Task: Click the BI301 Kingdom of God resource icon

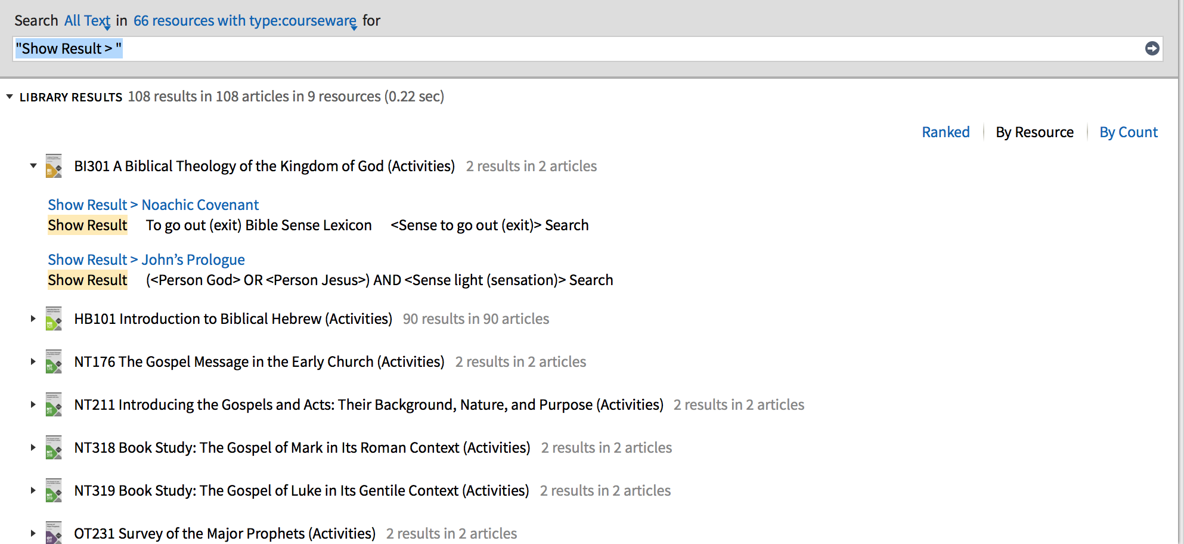Action: pos(54,166)
